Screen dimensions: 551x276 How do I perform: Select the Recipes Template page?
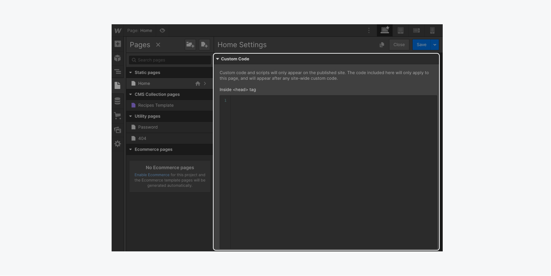tap(156, 105)
